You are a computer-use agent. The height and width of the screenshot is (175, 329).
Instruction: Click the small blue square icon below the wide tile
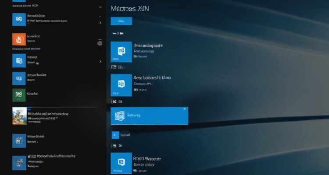click(115, 135)
